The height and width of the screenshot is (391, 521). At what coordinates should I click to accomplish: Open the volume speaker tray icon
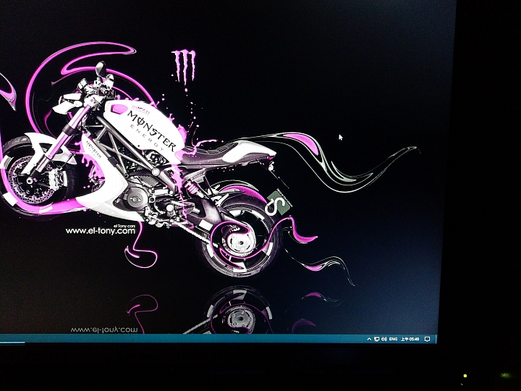tap(384, 340)
